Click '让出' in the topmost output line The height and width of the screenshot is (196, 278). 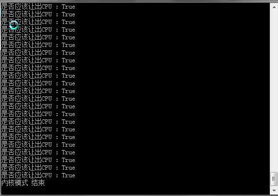click(35, 7)
